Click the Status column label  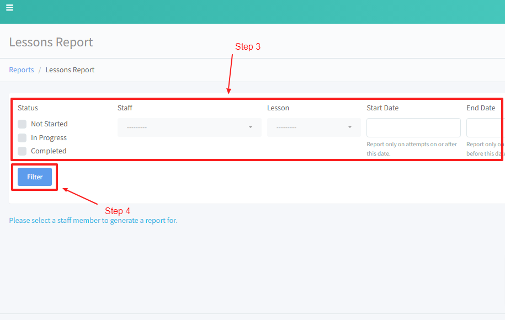28,108
